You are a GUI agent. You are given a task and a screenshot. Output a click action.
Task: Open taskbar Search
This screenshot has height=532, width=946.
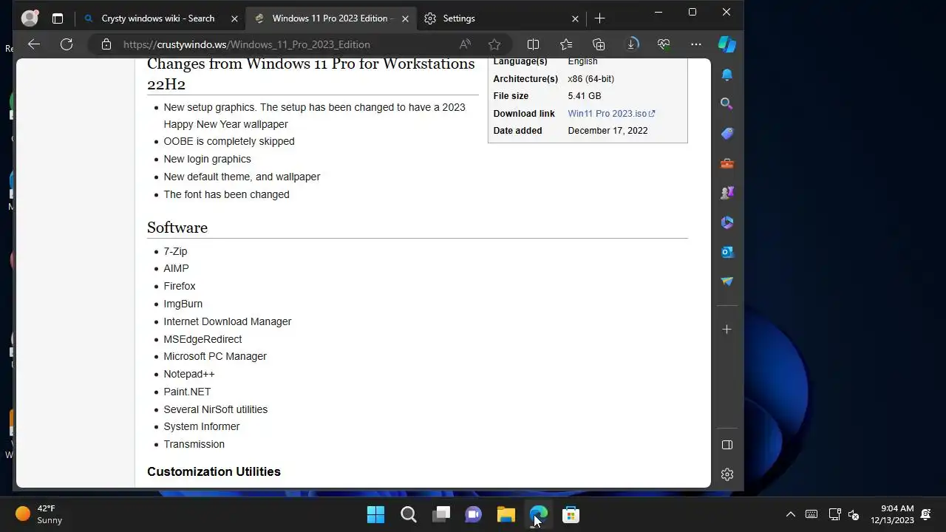tap(408, 514)
